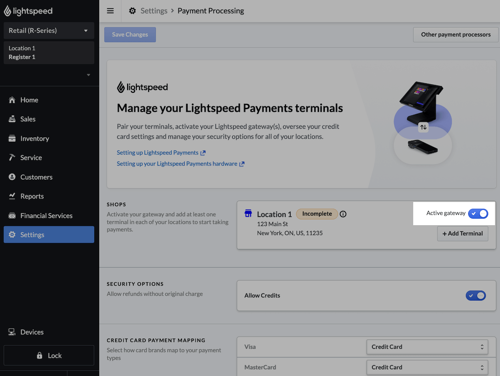The image size is (500, 376).
Task: Expand the arrow below Register 1
Action: click(x=88, y=75)
